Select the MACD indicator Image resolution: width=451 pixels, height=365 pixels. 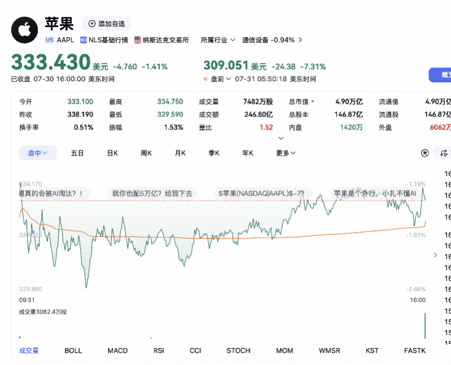coord(117,350)
